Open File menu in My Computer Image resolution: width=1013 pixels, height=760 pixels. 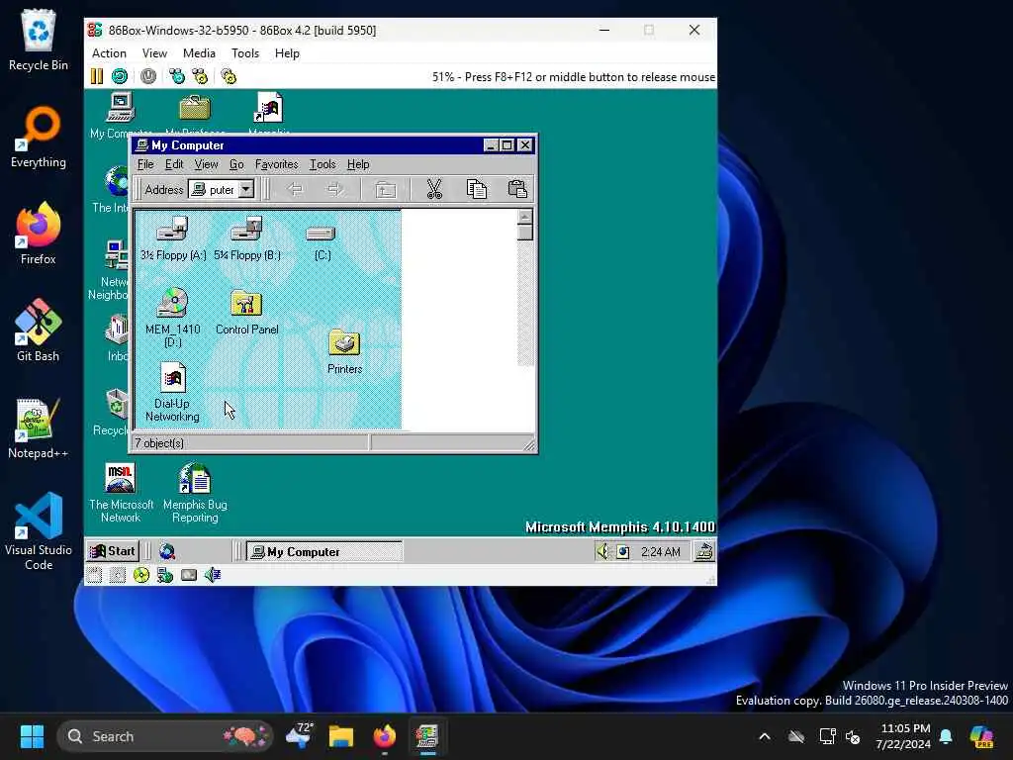coord(145,164)
